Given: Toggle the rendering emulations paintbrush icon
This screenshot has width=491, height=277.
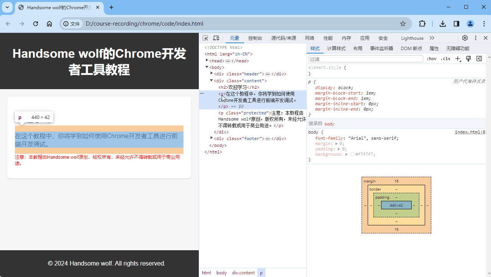Looking at the screenshot, I should click(468, 59).
